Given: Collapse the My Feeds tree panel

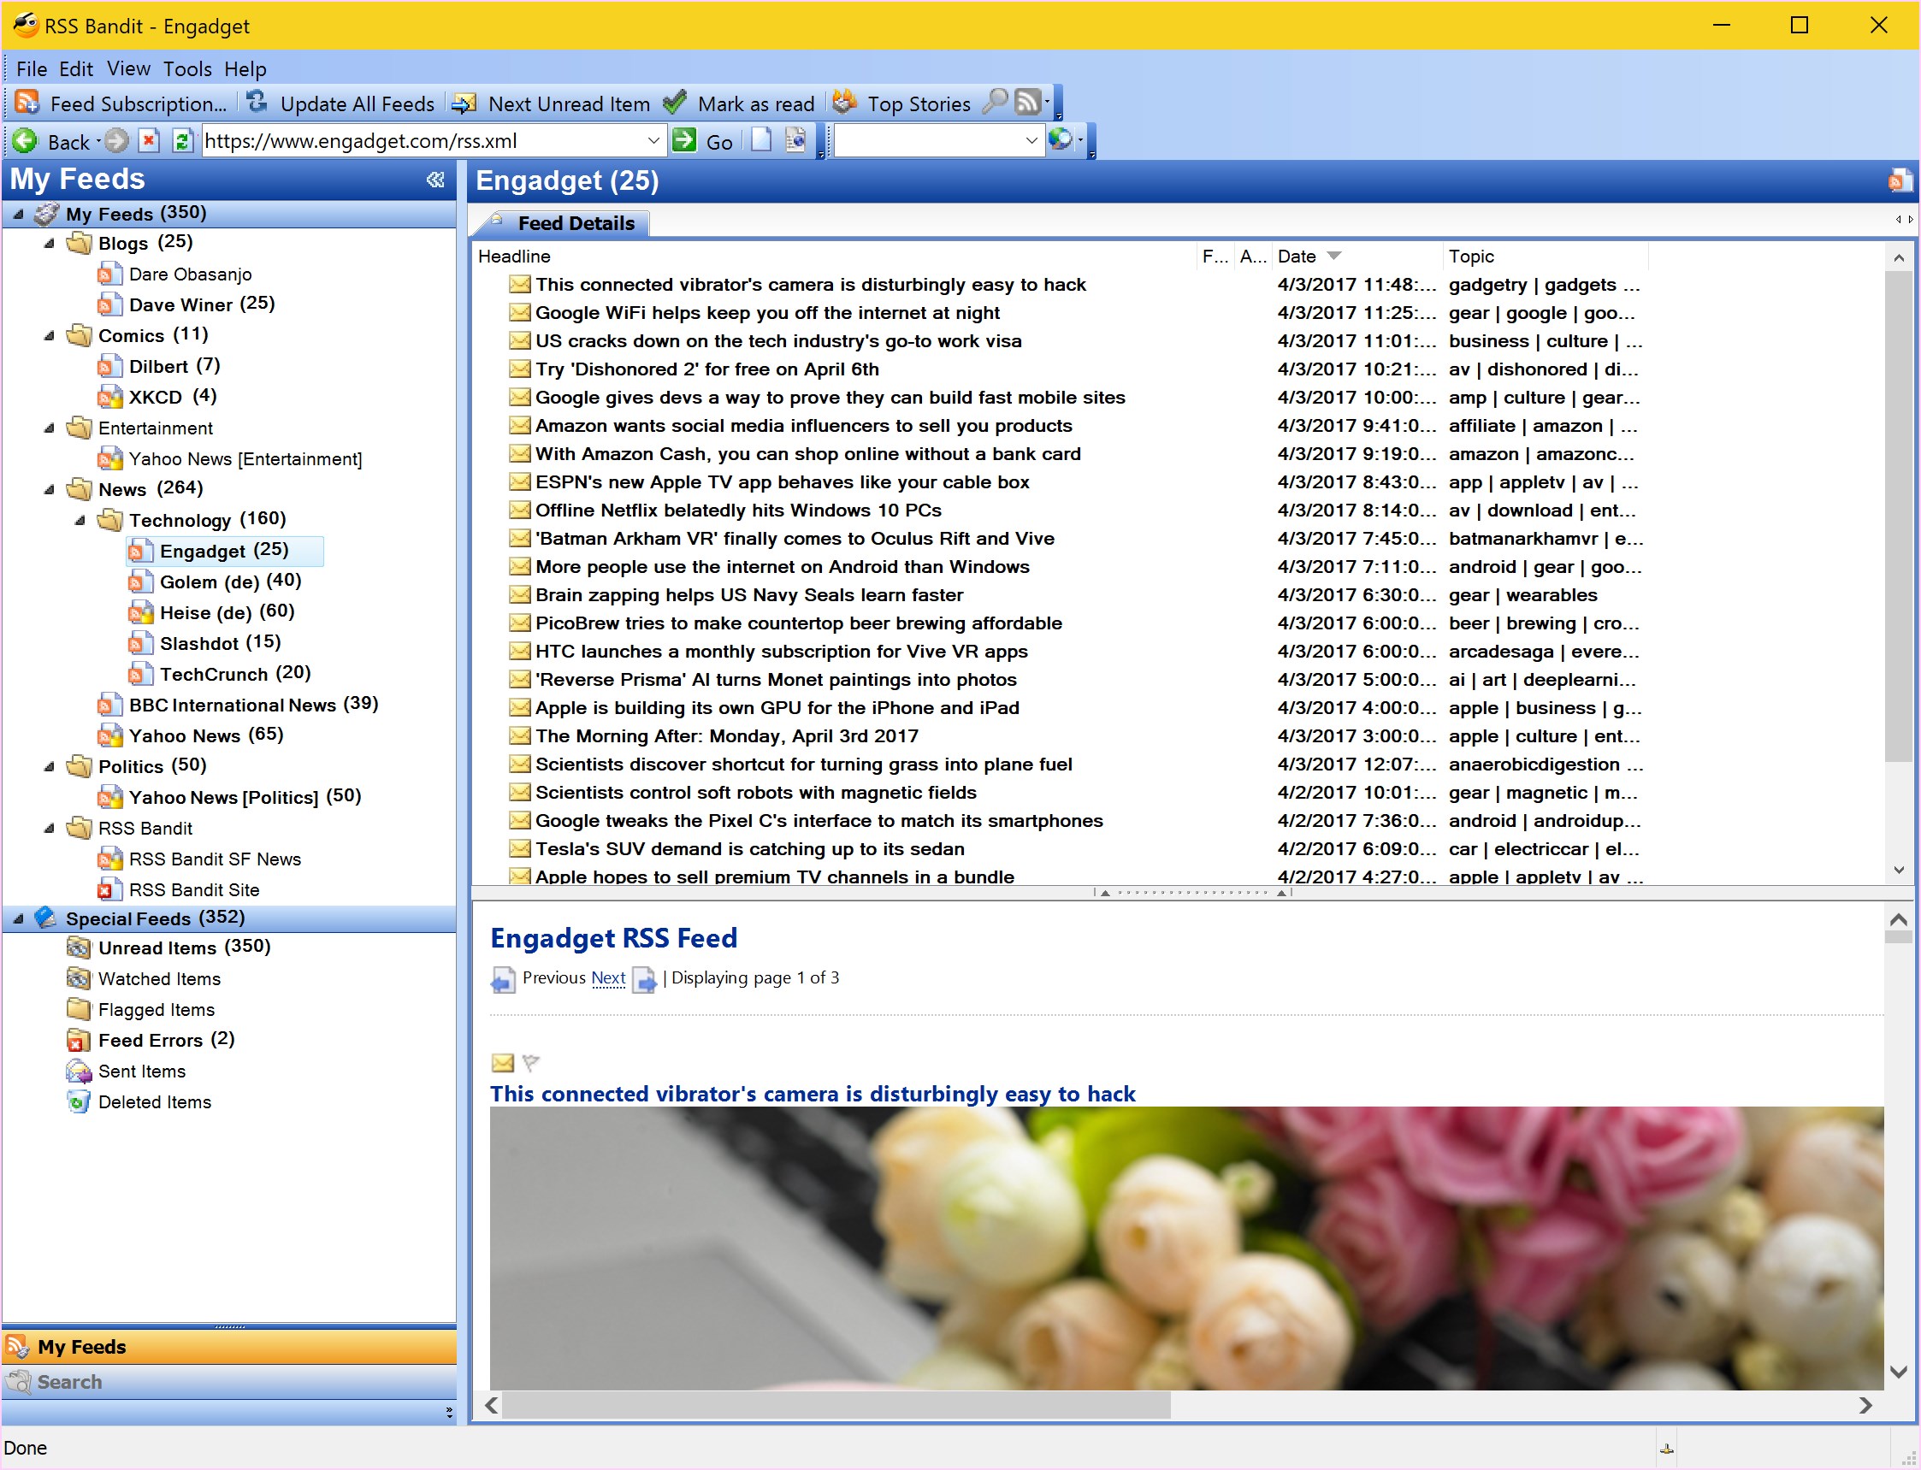Looking at the screenshot, I should [x=436, y=180].
